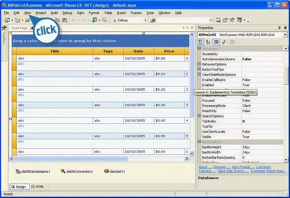Screen dimensions: 290x198
Task: Open the Format menu
Action: pos(94,13)
